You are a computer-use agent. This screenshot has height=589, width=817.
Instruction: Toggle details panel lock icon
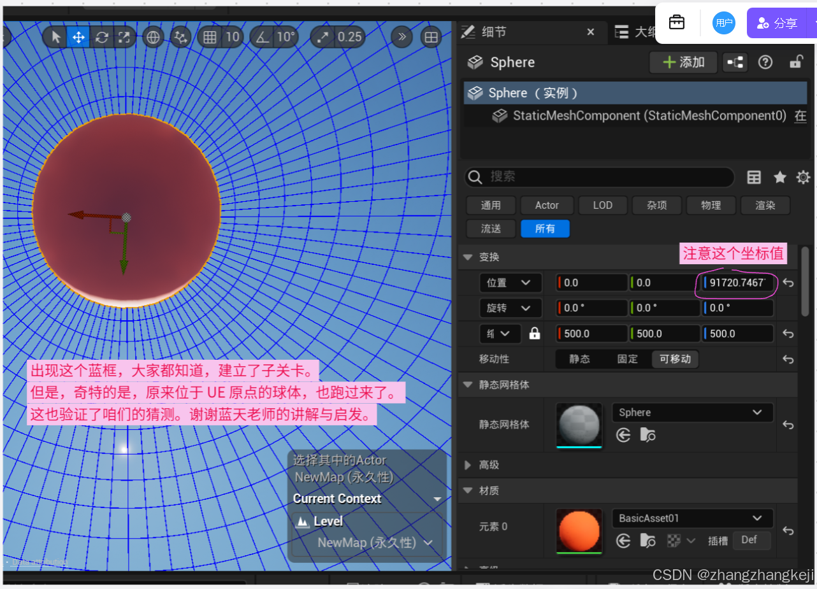(795, 62)
